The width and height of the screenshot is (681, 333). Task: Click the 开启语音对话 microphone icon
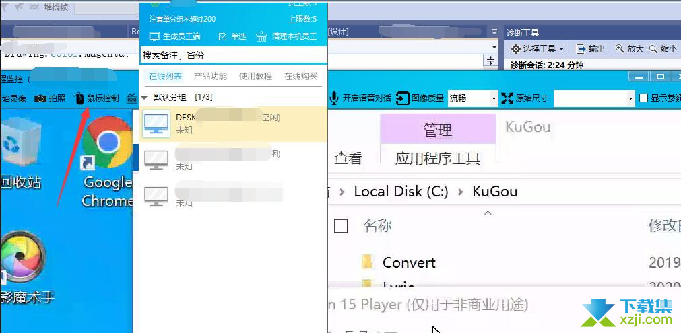tap(334, 98)
